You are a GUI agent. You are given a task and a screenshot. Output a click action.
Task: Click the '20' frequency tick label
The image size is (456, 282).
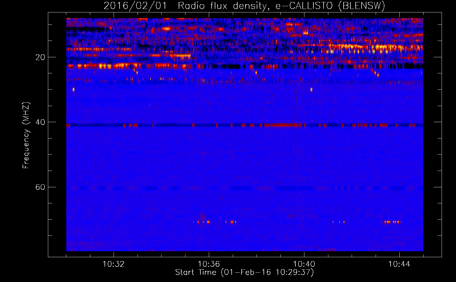point(40,57)
